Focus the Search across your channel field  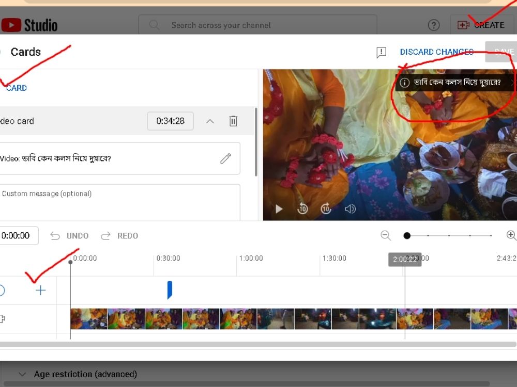point(257,25)
